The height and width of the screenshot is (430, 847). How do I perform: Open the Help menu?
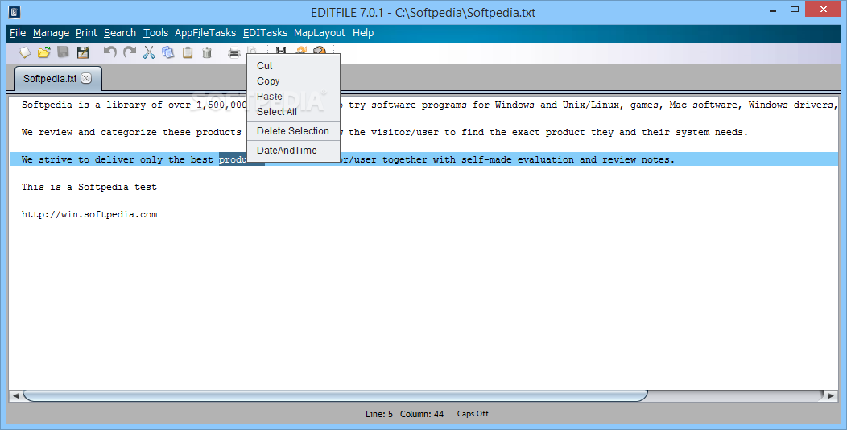(363, 33)
